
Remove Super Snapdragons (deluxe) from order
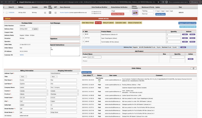pos(192,38)
